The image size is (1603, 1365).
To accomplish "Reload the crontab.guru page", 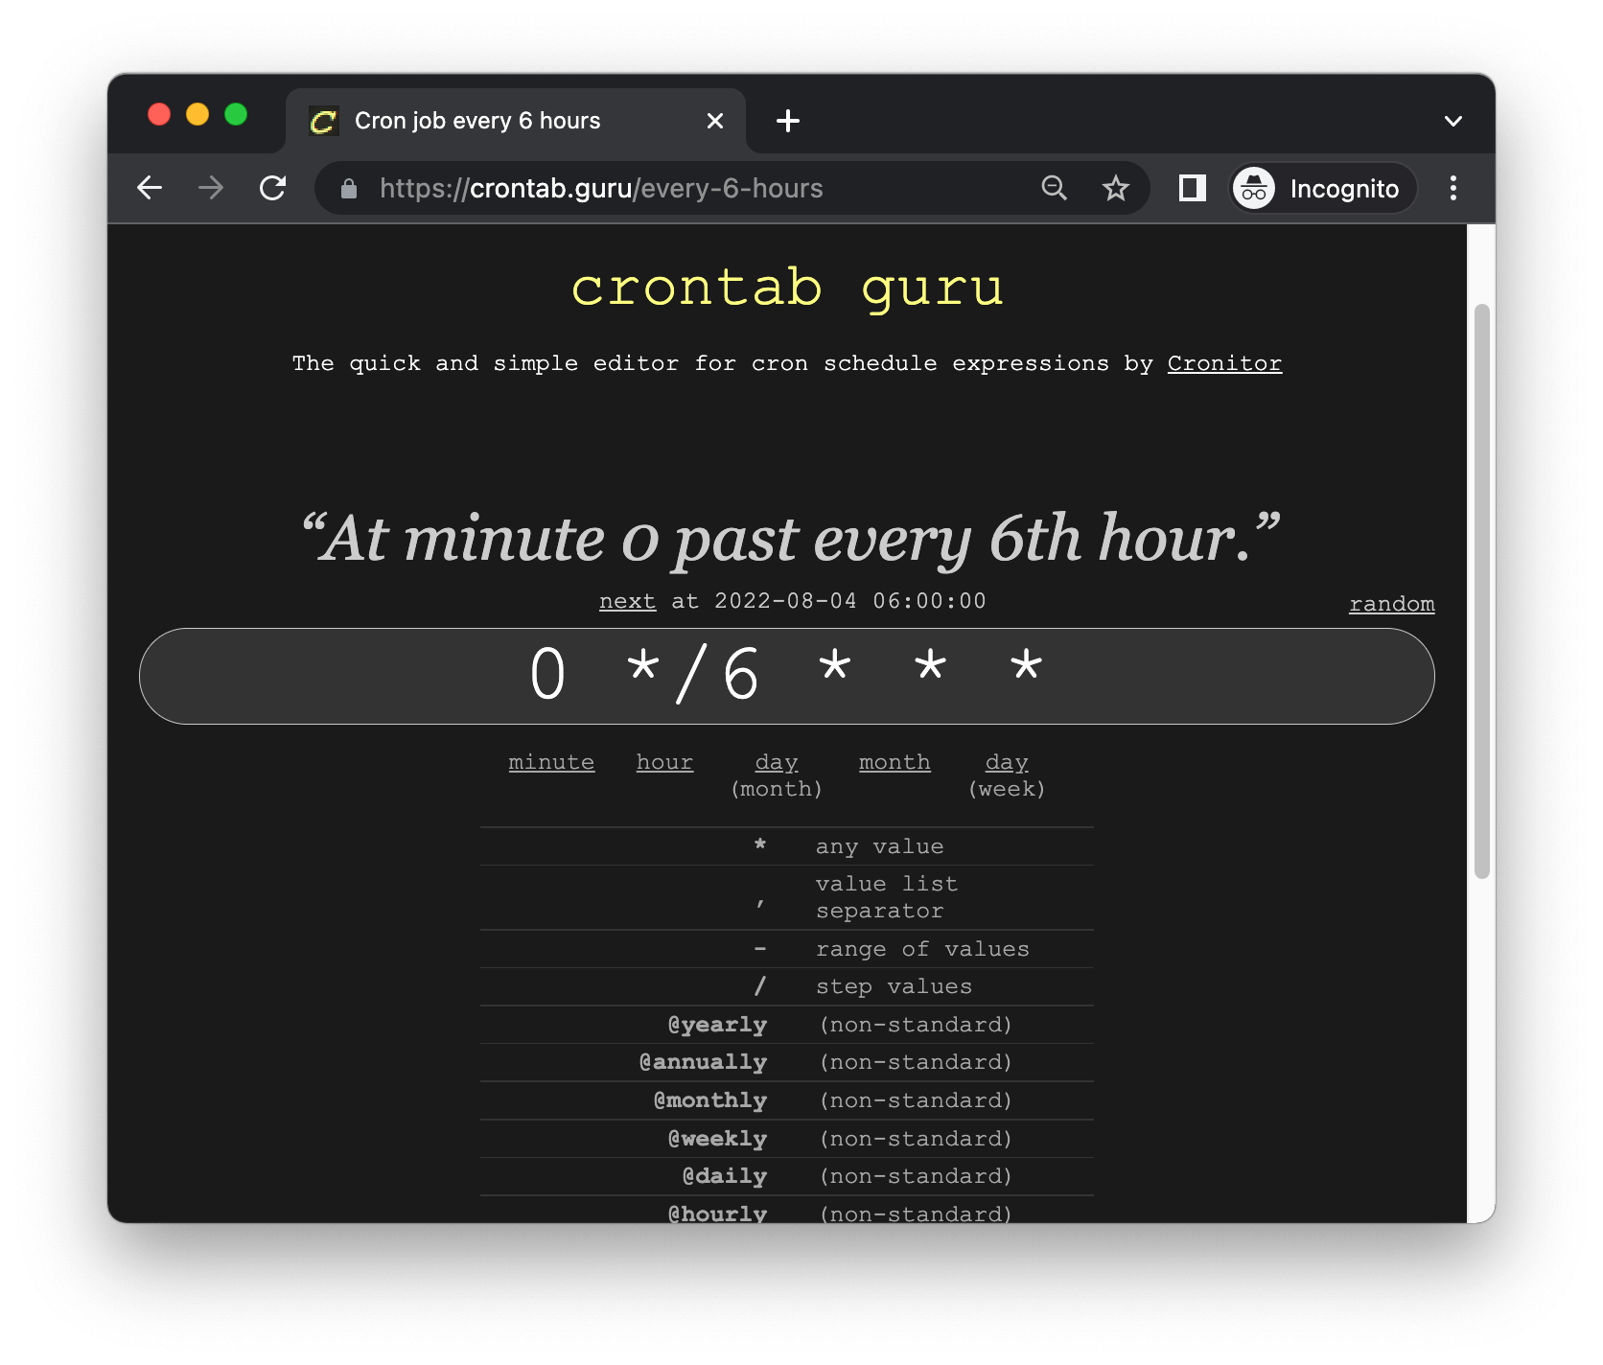I will click(x=273, y=188).
